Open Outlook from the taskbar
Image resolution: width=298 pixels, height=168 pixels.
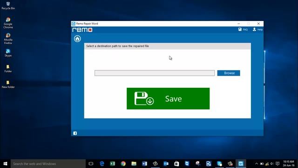[x=166, y=164]
